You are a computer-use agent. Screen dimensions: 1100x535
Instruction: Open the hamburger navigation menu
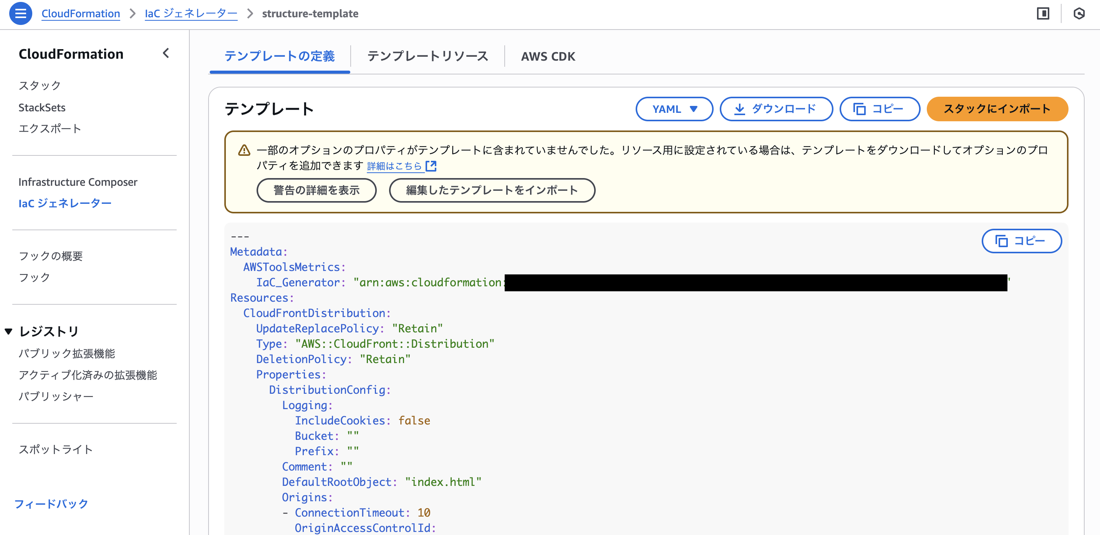(x=20, y=14)
